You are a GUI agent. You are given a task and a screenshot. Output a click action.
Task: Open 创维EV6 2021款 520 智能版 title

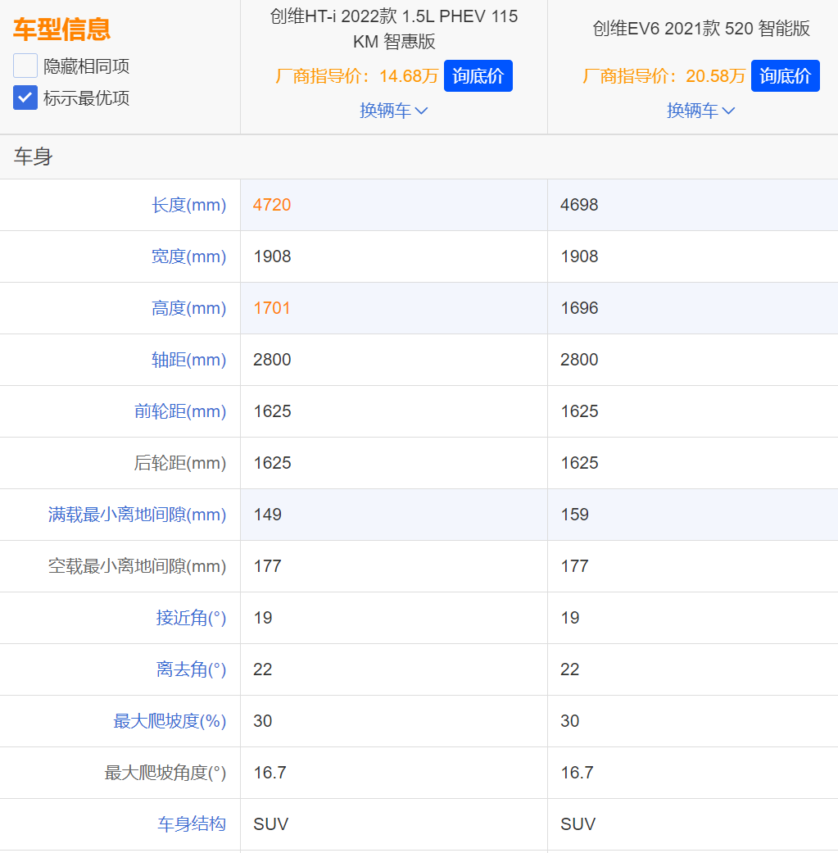coord(700,29)
